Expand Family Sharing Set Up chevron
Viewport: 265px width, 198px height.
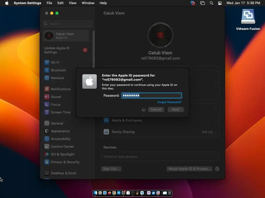(x=216, y=132)
